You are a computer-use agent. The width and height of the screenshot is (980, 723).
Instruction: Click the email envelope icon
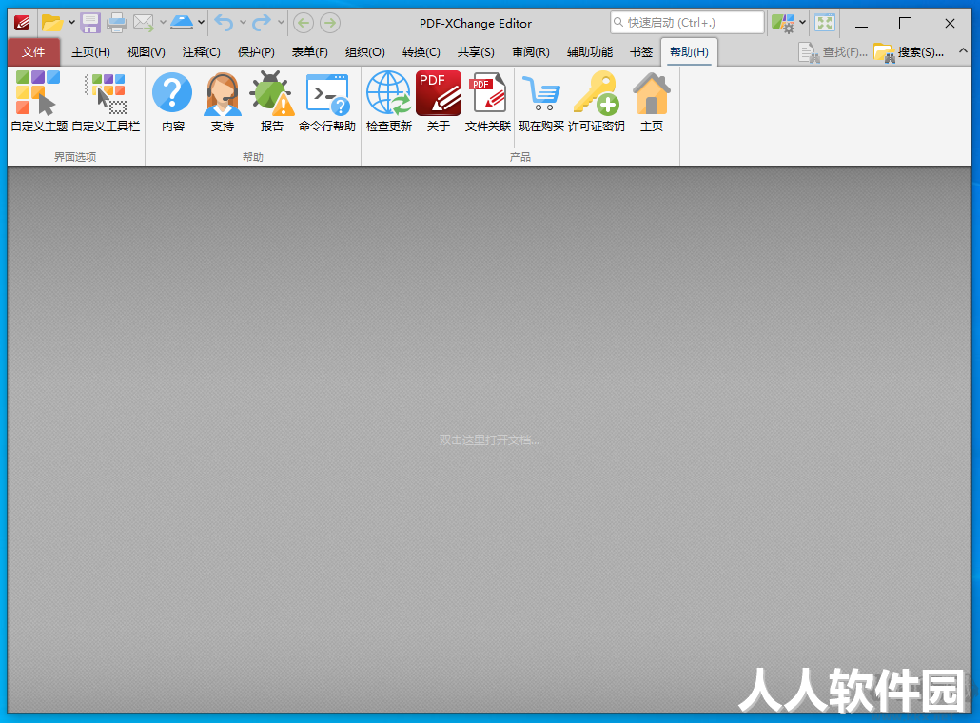click(x=143, y=23)
